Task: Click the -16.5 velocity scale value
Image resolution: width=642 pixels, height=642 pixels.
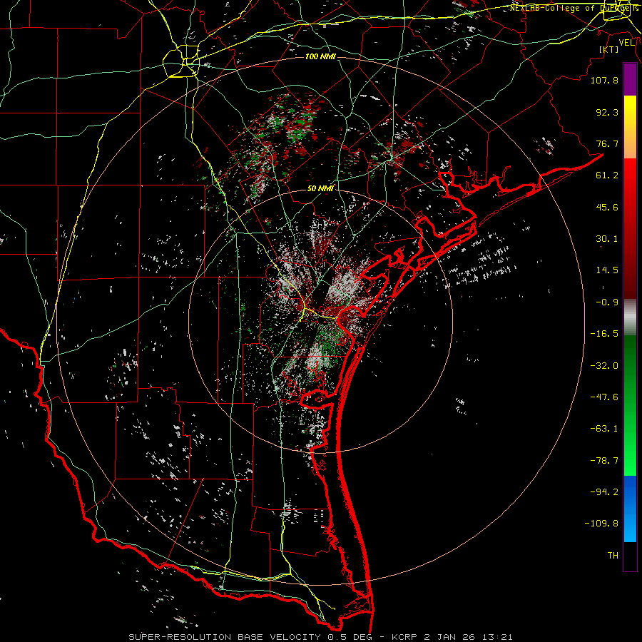Action: click(604, 334)
